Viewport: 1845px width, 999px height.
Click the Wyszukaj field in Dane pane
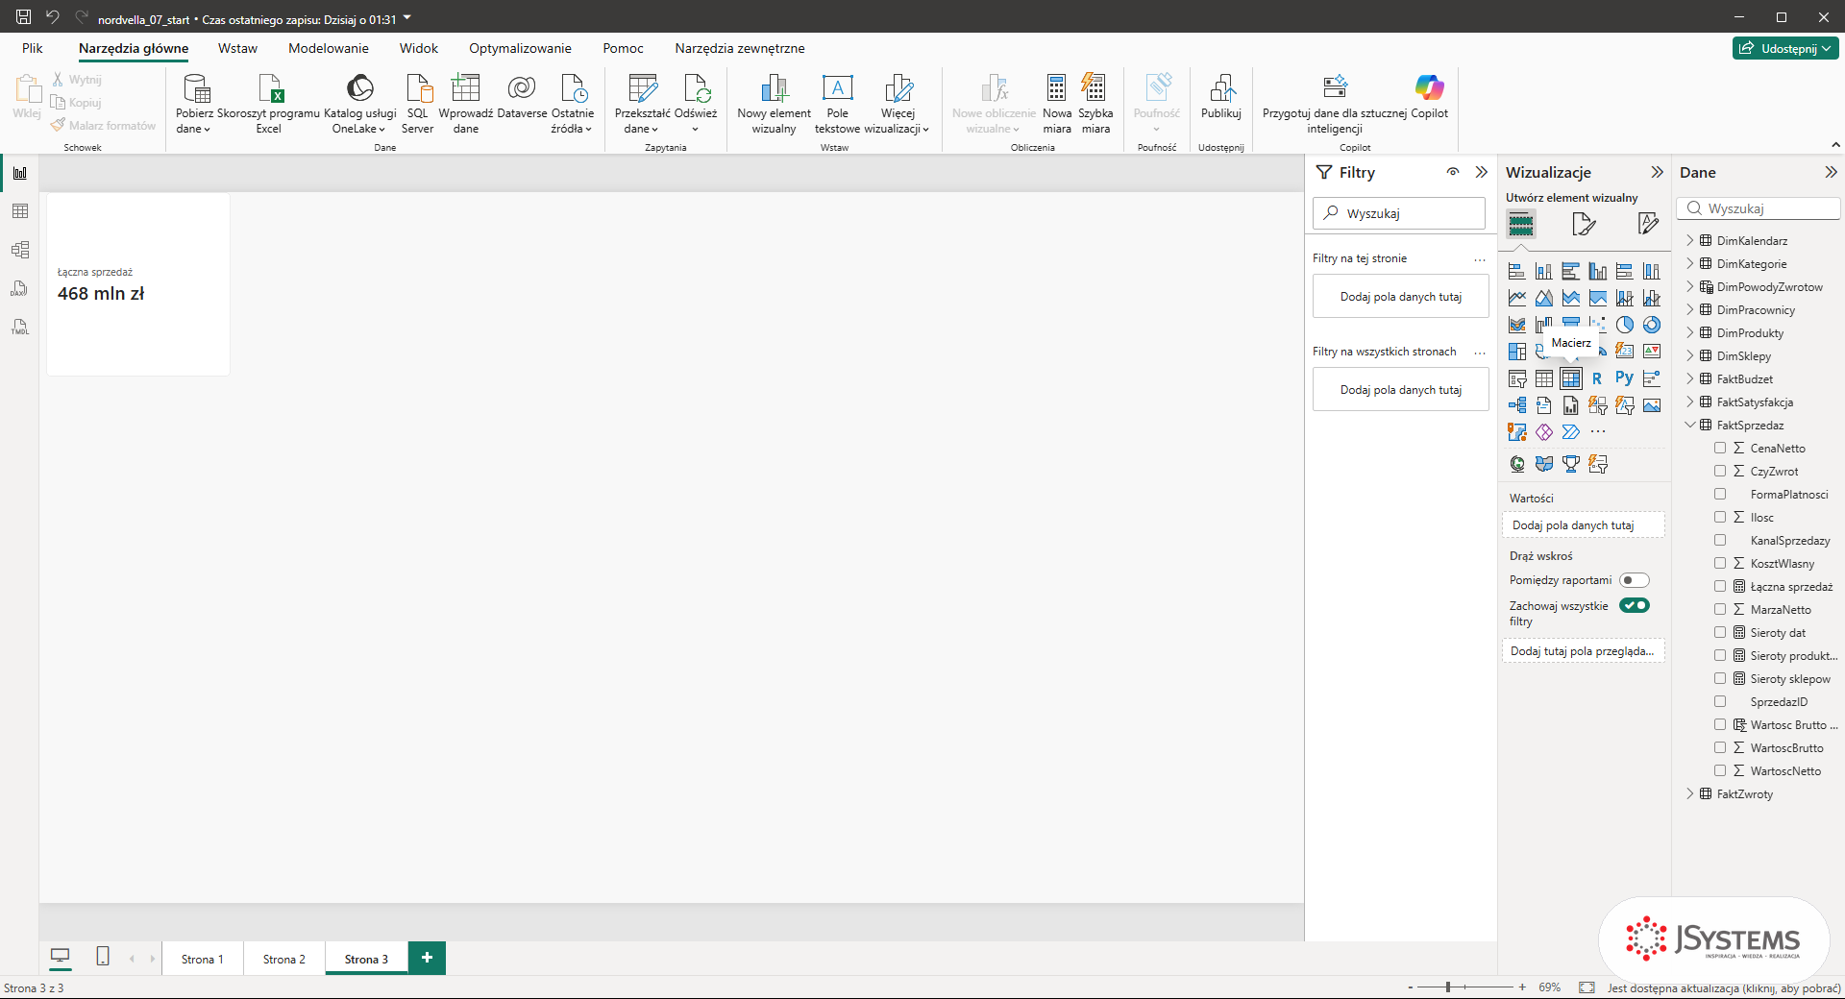[1759, 208]
